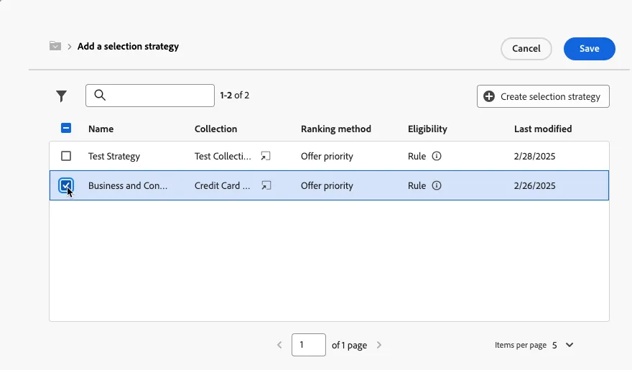Image resolution: width=632 pixels, height=370 pixels.
Task: Click Create selection strategy button
Action: pyautogui.click(x=543, y=96)
